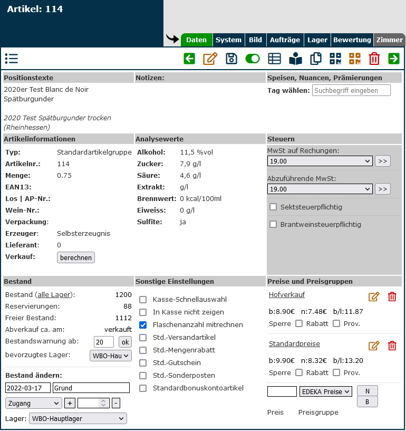Open MwSt auf Rechungen dropdown
Image resolution: width=406 pixels, height=431 pixels.
[x=320, y=161]
